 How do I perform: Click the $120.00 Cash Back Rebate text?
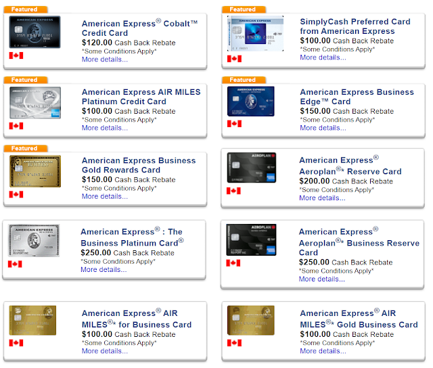(129, 43)
